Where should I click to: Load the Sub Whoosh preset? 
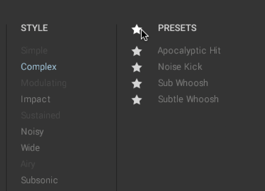point(183,83)
